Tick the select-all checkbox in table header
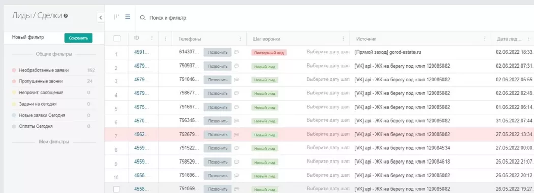 117,38
